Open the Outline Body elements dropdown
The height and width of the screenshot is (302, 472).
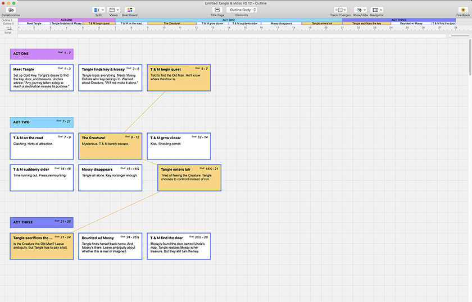click(x=242, y=10)
